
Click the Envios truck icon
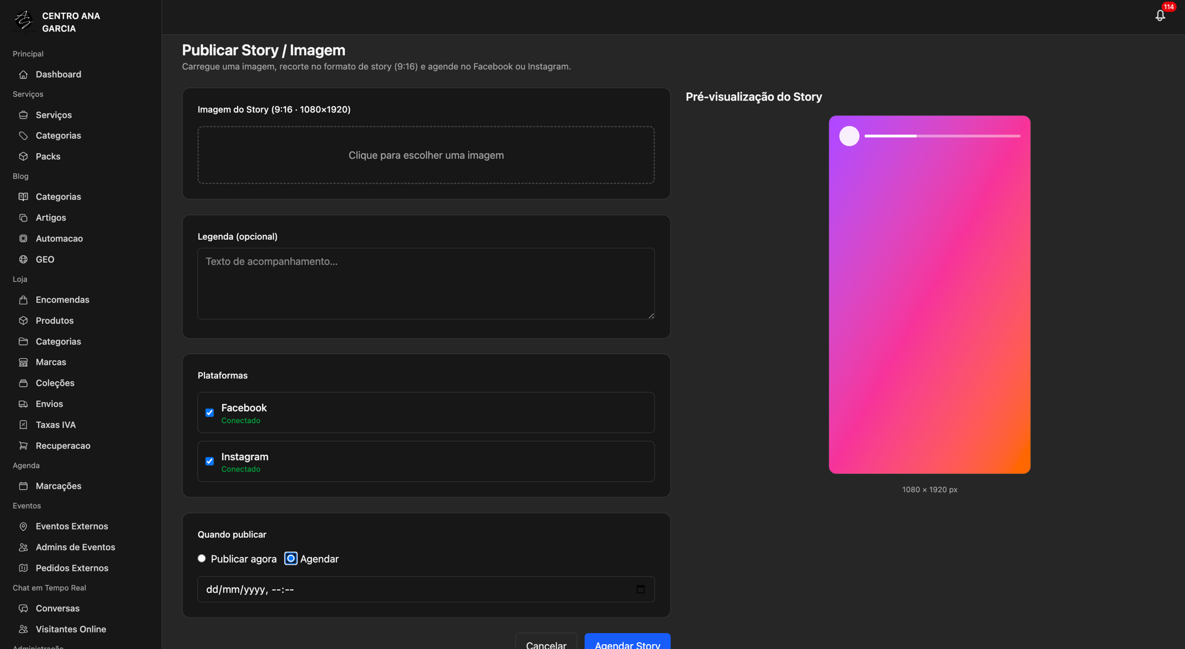click(23, 404)
